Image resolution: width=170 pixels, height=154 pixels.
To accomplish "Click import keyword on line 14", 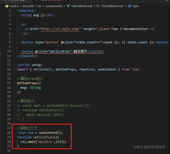I will tap(22, 69).
